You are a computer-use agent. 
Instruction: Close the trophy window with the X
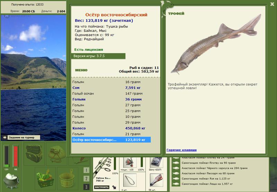(272, 4)
